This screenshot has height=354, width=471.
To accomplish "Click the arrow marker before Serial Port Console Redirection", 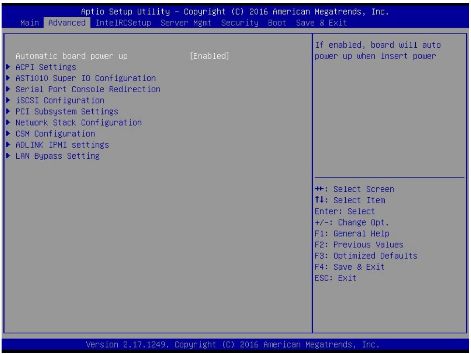I will point(8,89).
